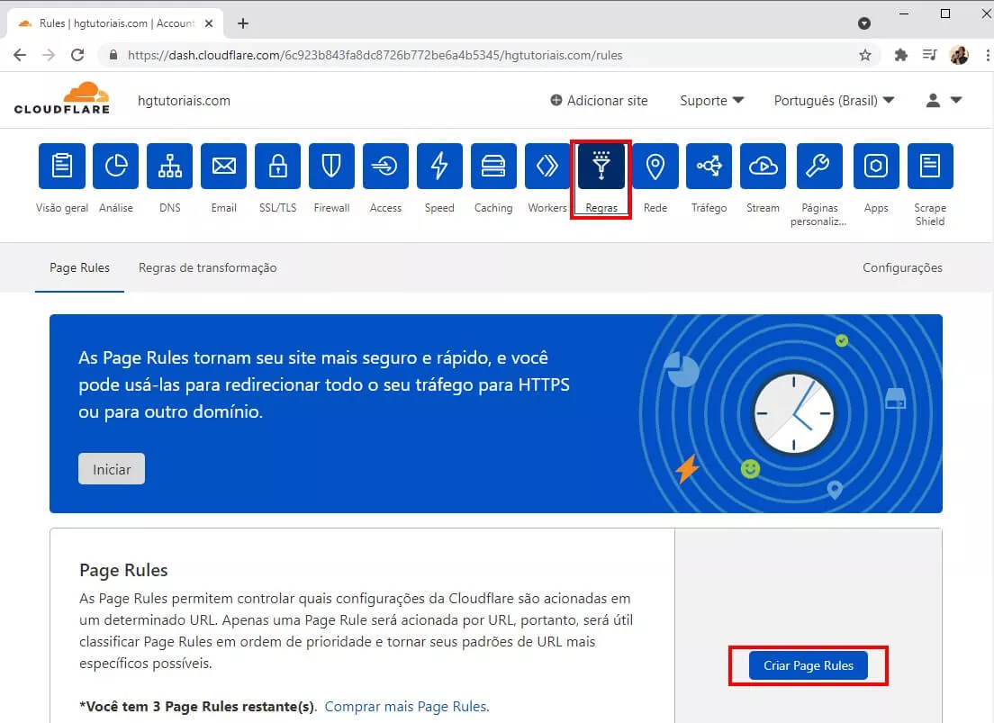
Task: Close the Rules browser tab
Action: tap(209, 23)
